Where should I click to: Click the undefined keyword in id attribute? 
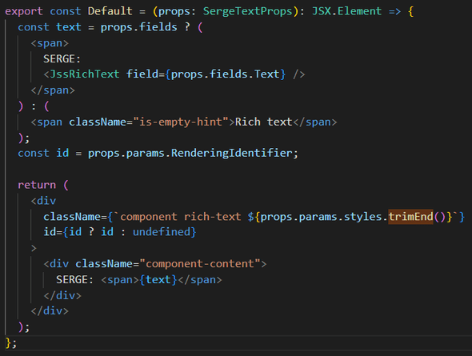pos(162,232)
